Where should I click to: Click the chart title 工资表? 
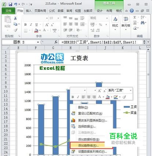pyautogui.click(x=79, y=58)
